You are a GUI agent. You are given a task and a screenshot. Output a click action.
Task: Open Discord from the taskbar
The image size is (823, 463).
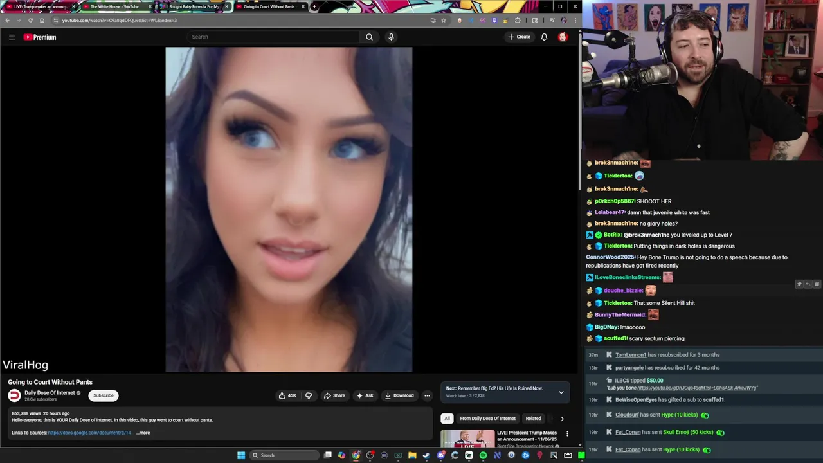coord(440,455)
